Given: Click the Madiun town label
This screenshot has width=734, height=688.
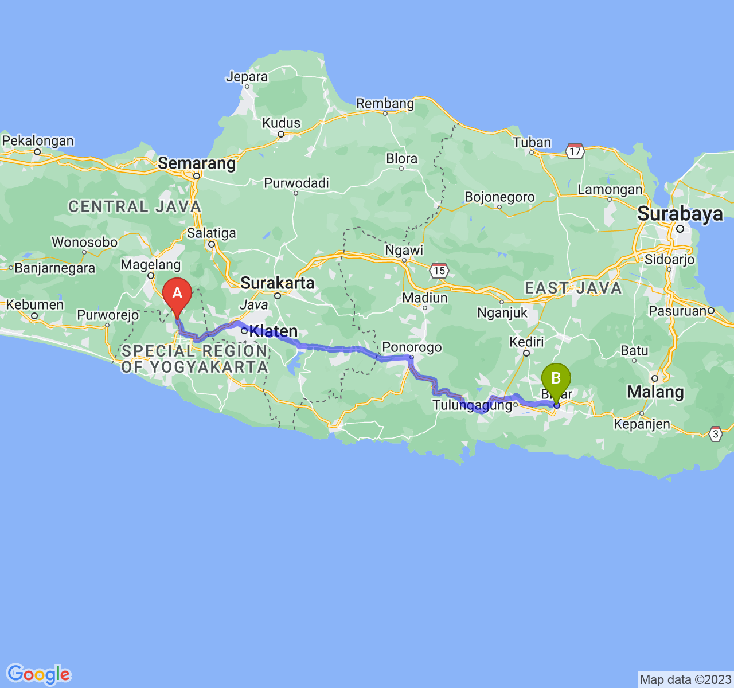Looking at the screenshot, I should click(x=424, y=298).
